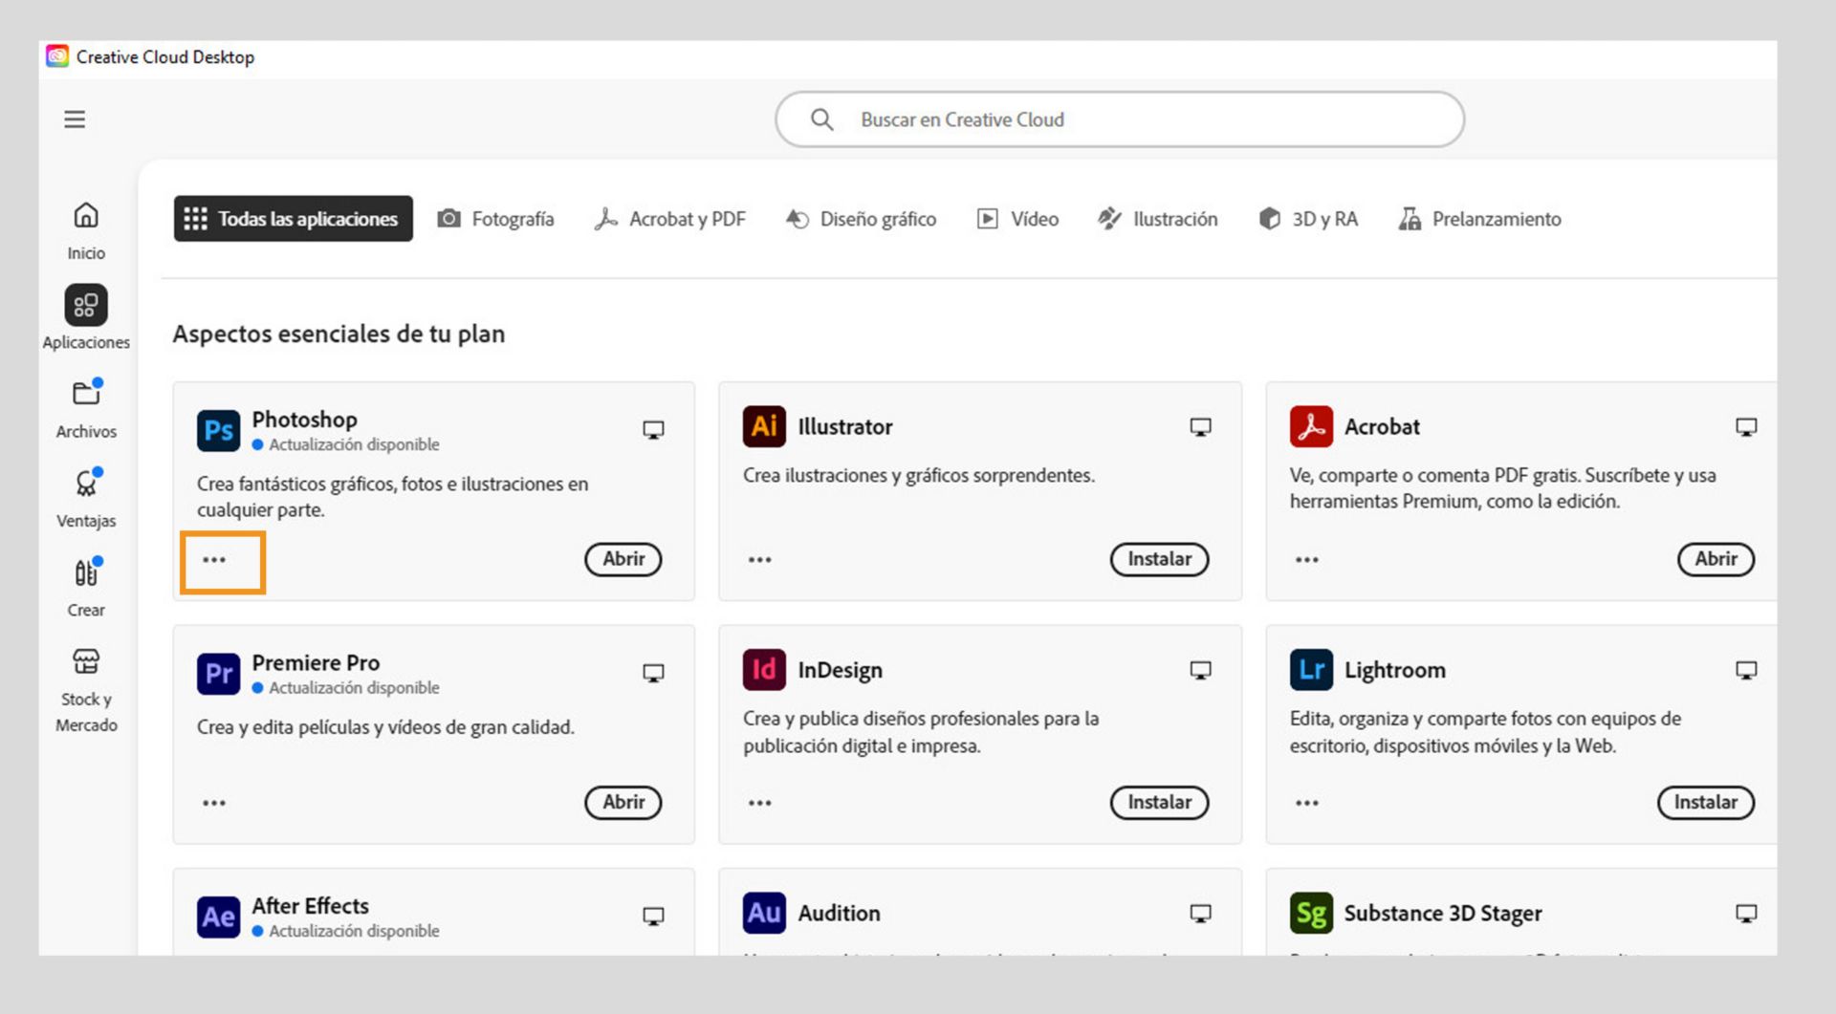This screenshot has height=1014, width=1836.
Task: Click the InDesign app icon
Action: [764, 670]
